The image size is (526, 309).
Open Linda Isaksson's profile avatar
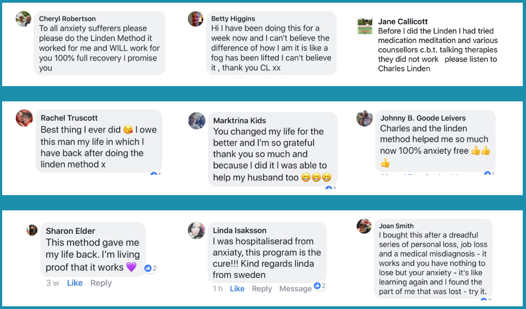[x=196, y=231]
